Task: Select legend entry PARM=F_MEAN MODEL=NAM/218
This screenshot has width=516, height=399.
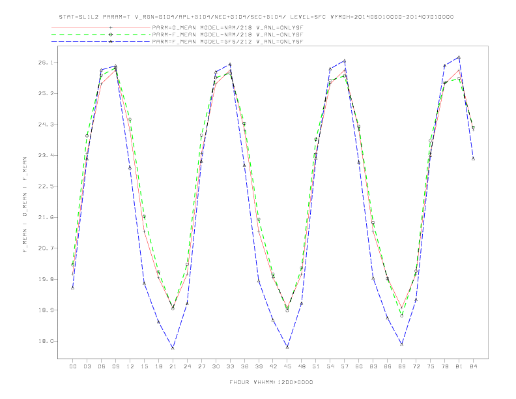Action: [227, 35]
